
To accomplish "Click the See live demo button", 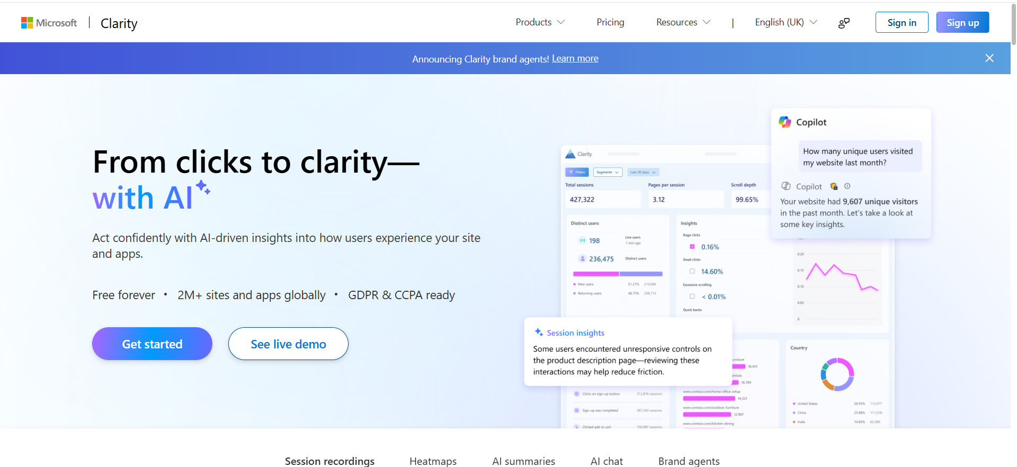I will click(x=288, y=344).
